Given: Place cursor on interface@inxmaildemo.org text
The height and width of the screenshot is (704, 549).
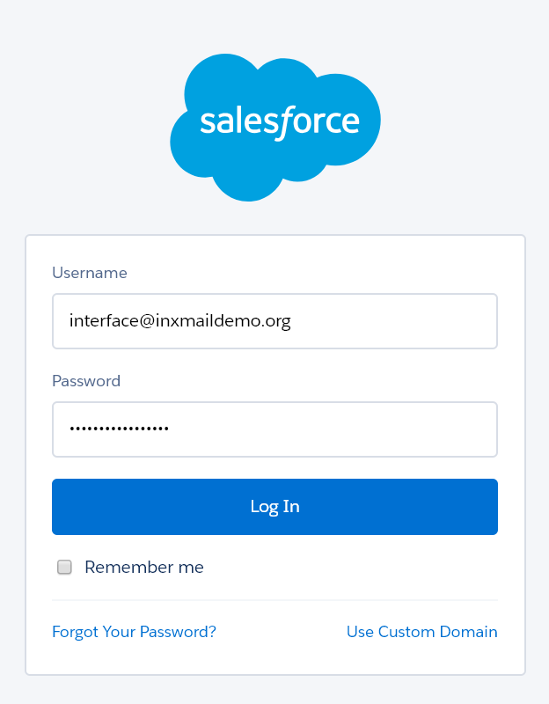Looking at the screenshot, I should point(180,321).
